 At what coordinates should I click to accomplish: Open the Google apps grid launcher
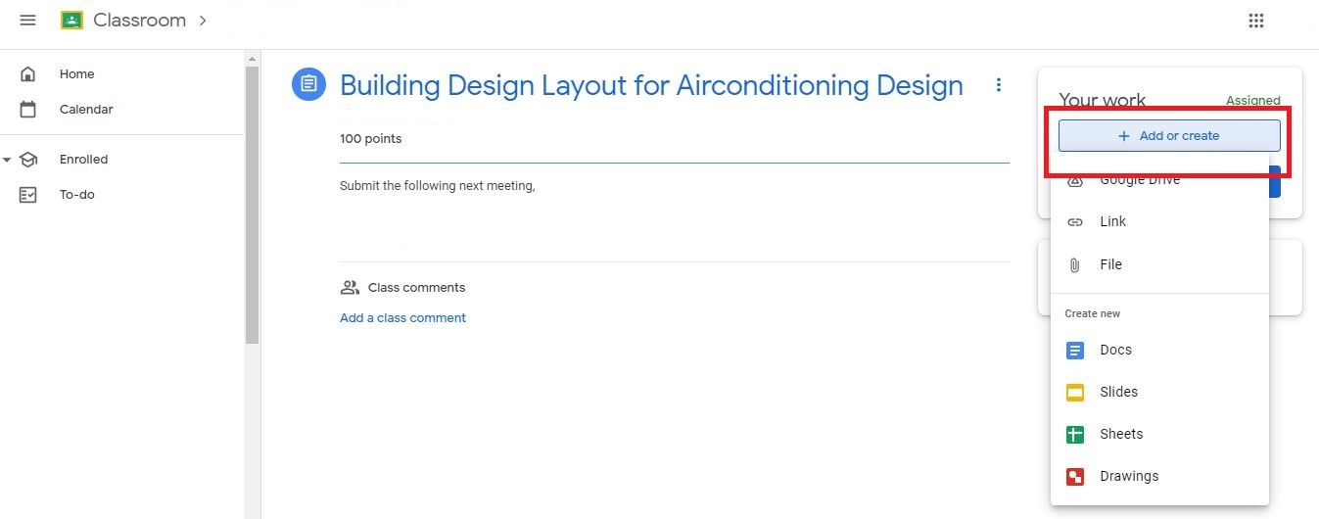(x=1256, y=21)
